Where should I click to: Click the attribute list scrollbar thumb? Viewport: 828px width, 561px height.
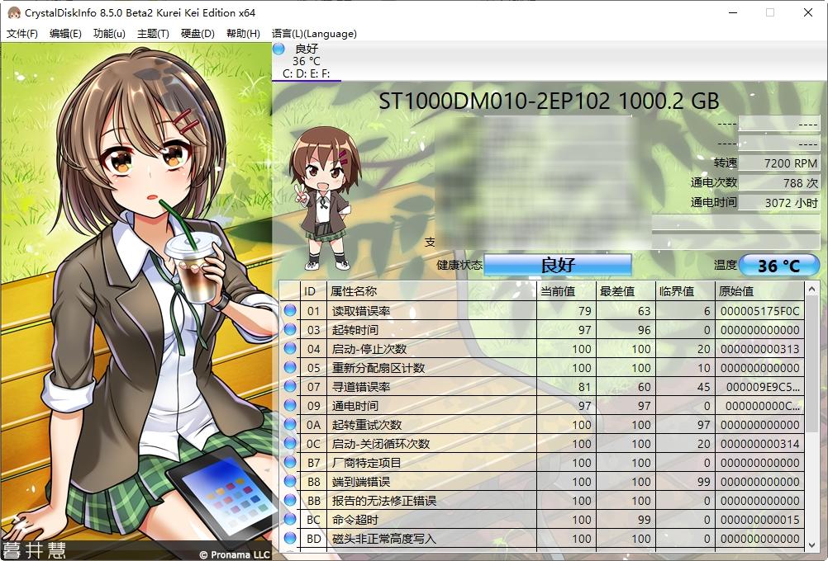point(811,364)
